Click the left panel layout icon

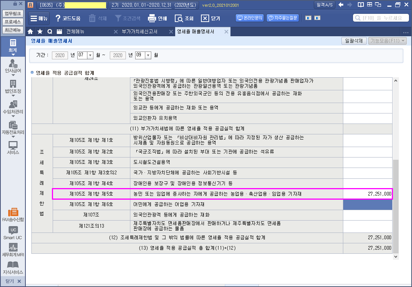click(x=309, y=18)
